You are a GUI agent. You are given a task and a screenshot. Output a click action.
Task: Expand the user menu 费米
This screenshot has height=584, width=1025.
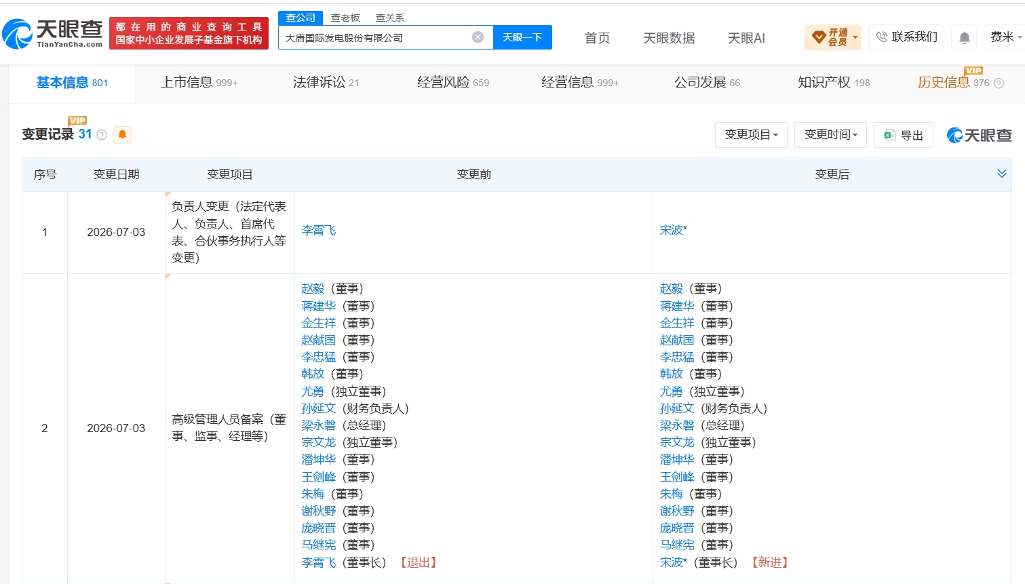pyautogui.click(x=1005, y=37)
